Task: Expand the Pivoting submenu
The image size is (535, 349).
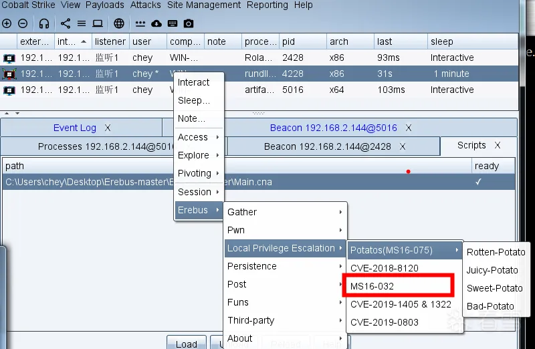Action: 199,173
